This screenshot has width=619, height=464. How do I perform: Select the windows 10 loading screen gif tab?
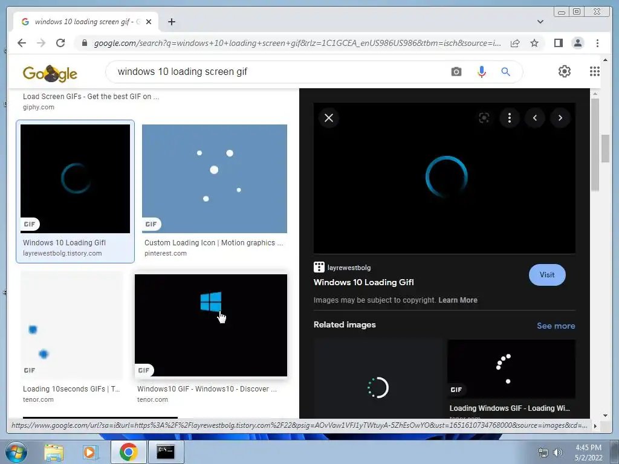[86, 22]
